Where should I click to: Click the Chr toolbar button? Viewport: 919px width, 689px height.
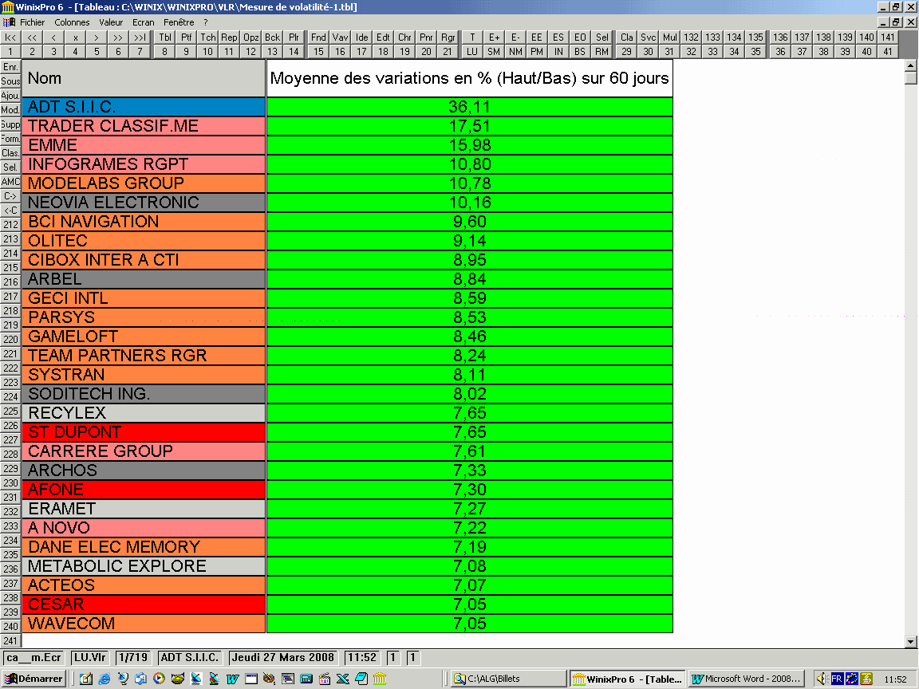point(405,37)
